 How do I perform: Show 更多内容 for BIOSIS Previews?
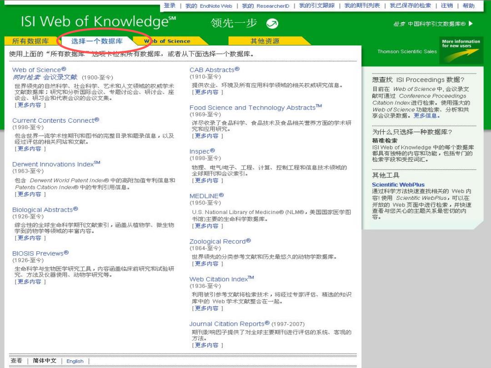pos(30,282)
